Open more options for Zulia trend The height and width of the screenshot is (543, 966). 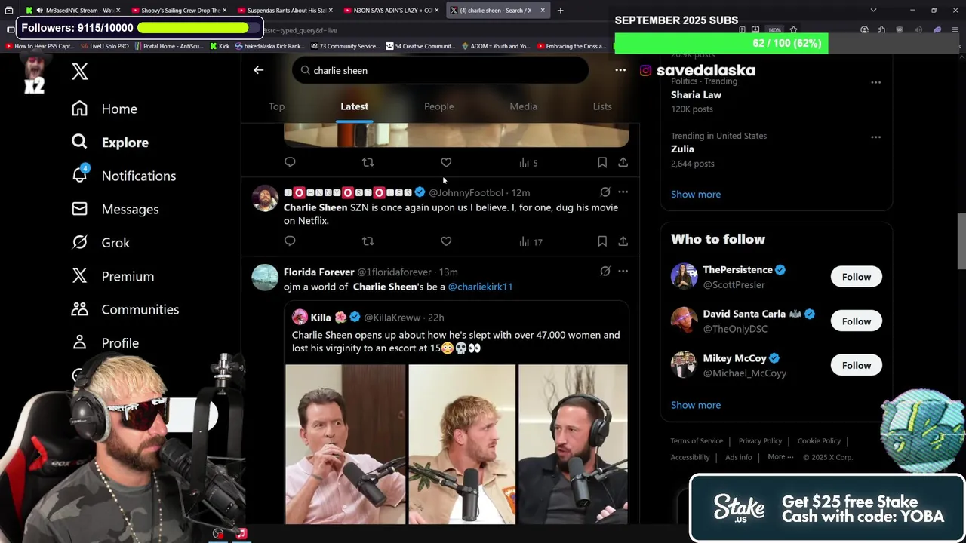pyautogui.click(x=875, y=137)
